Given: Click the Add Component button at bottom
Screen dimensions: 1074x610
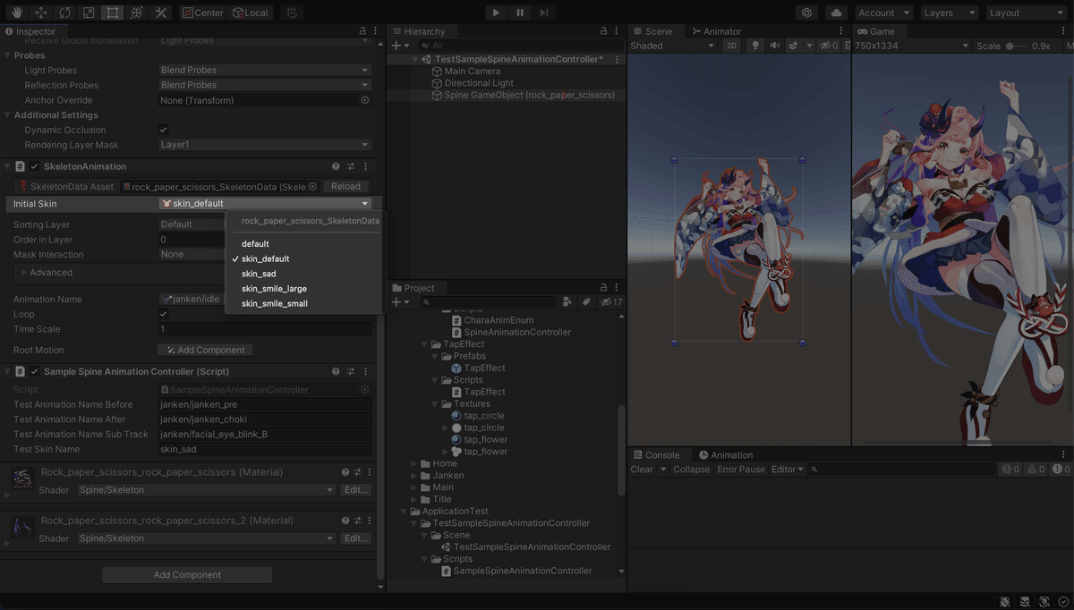Looking at the screenshot, I should 187,575.
